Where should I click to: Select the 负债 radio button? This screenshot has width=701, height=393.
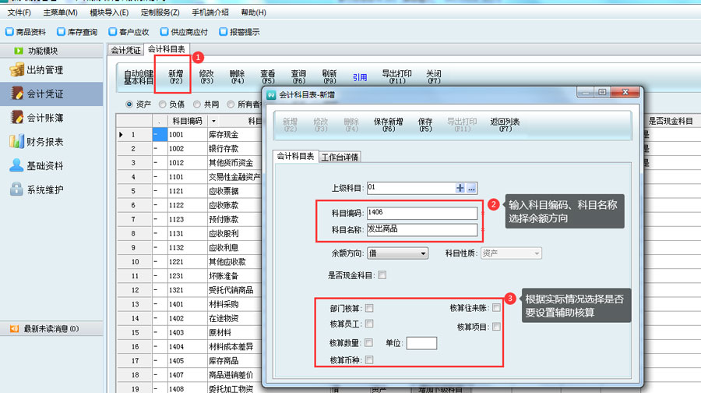(x=162, y=104)
